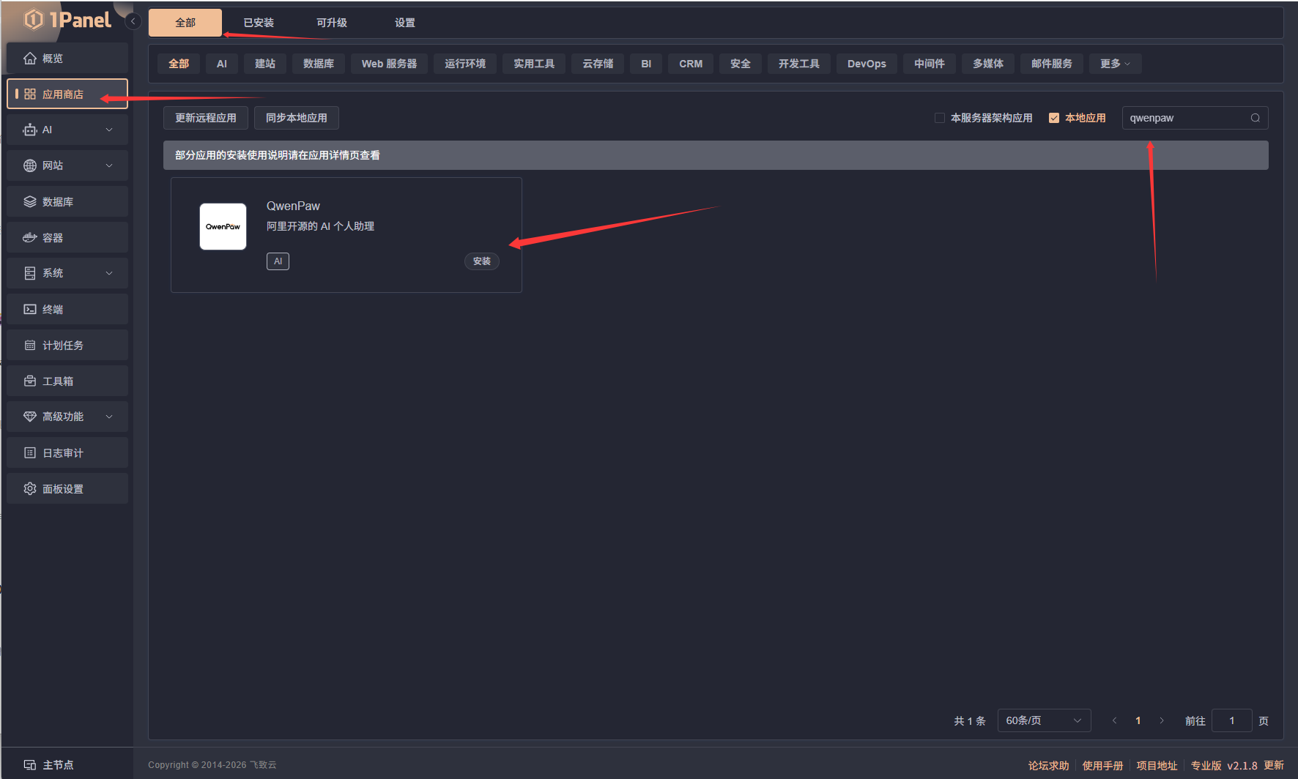The width and height of the screenshot is (1298, 779).
Task: Click the panel settings gear icon
Action: (x=30, y=489)
